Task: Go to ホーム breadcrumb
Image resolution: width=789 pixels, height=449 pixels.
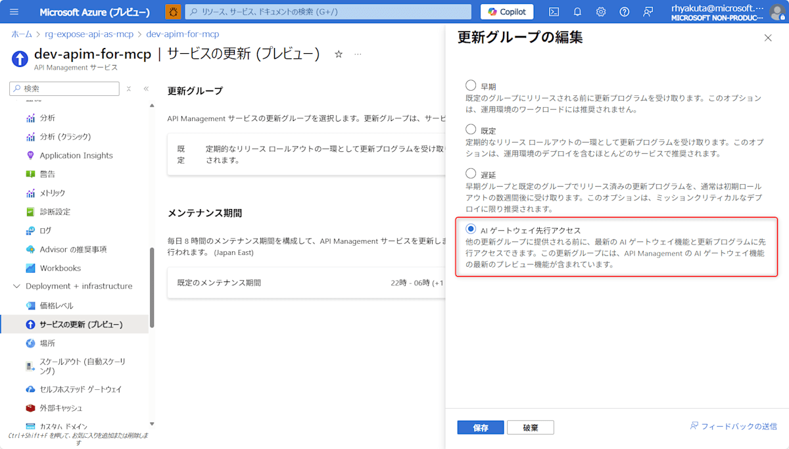Action: point(22,34)
